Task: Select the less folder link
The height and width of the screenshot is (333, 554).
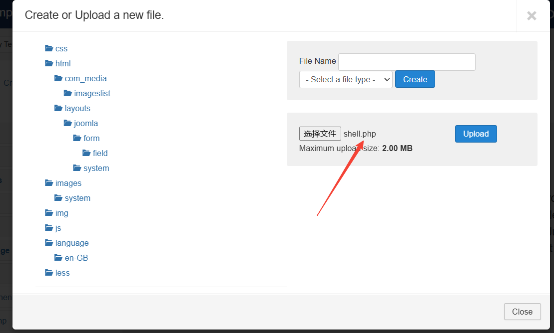Action: click(62, 273)
